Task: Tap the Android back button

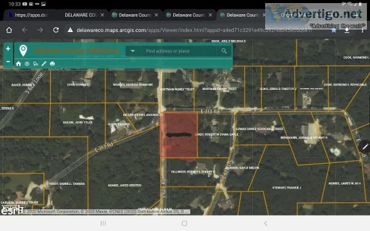Action: [x=266, y=223]
